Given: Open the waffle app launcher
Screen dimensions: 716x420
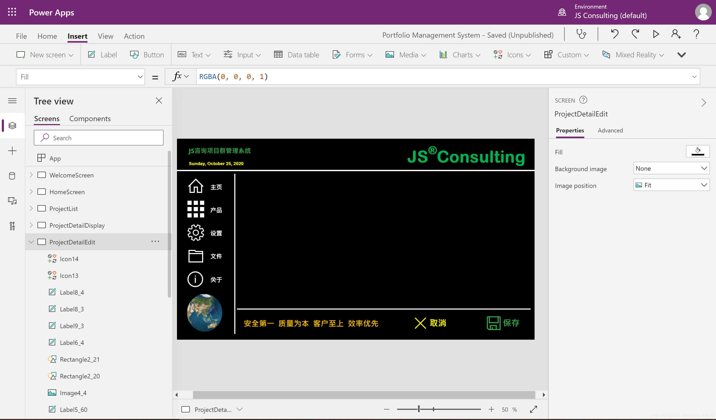Looking at the screenshot, I should 12,12.
